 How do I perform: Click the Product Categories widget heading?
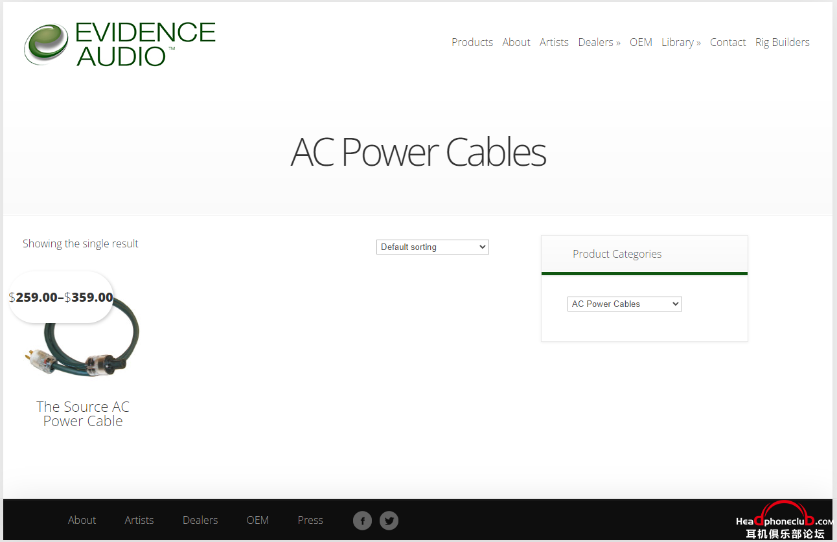[617, 254]
